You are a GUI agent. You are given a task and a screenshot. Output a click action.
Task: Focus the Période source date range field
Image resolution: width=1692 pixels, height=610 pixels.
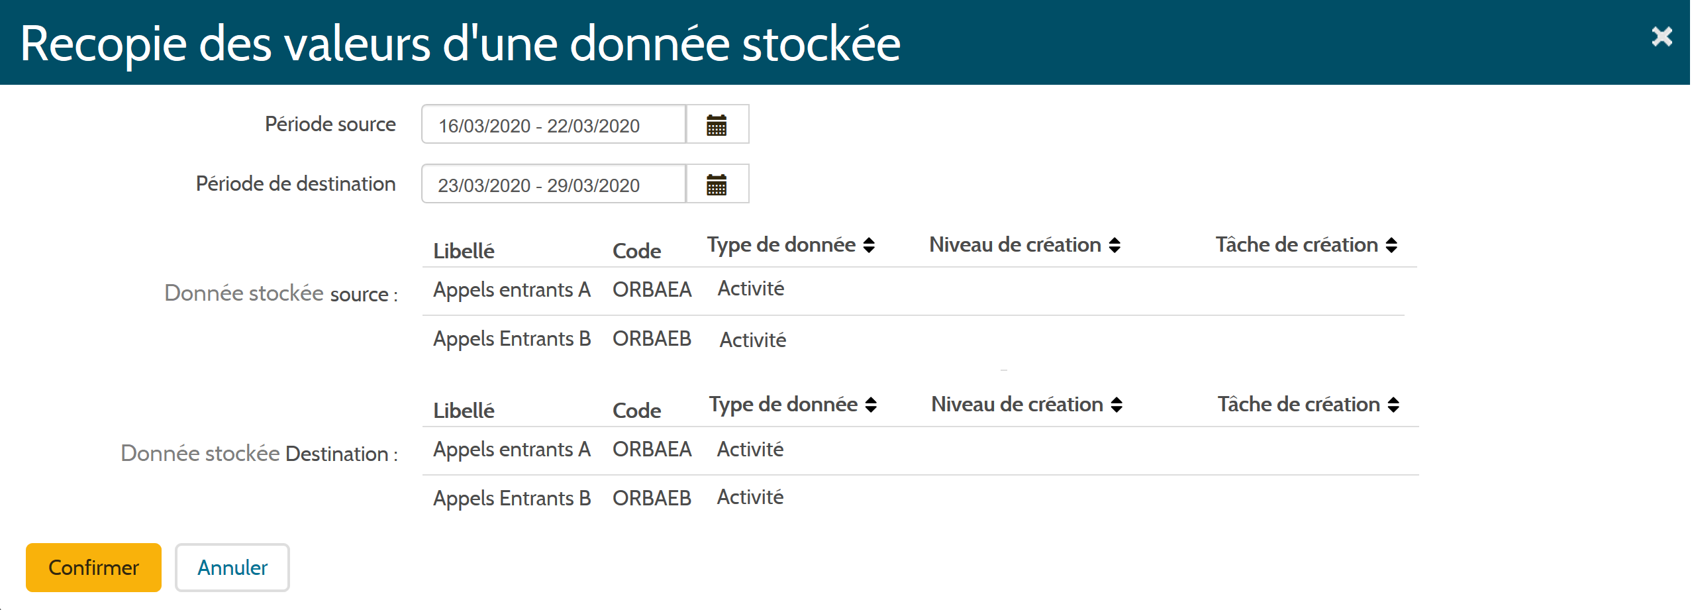click(x=553, y=125)
